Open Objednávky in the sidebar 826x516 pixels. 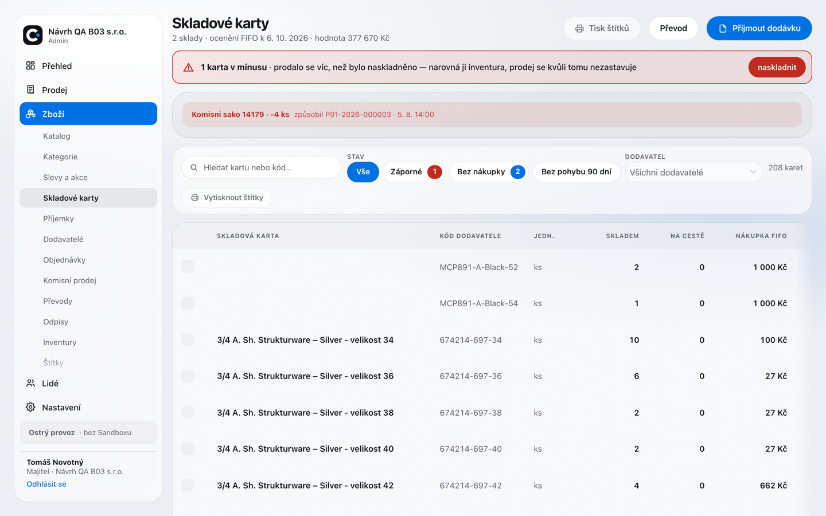(x=88, y=260)
